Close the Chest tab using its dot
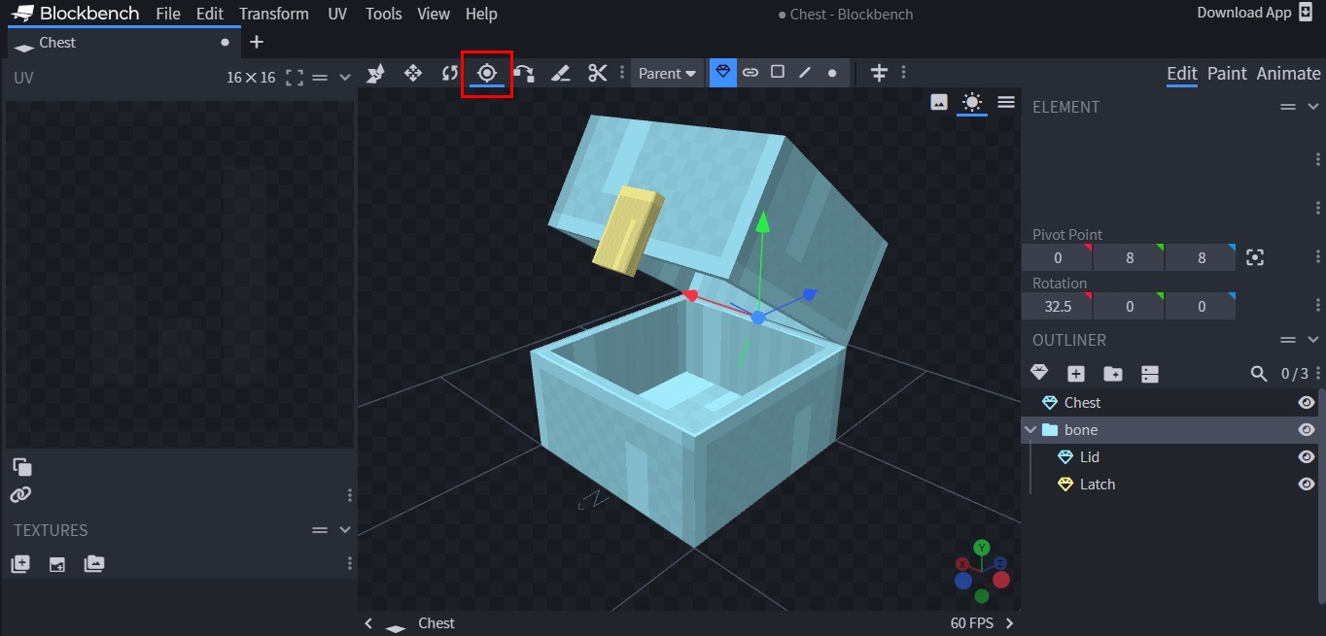The width and height of the screenshot is (1326, 636). coord(226,43)
